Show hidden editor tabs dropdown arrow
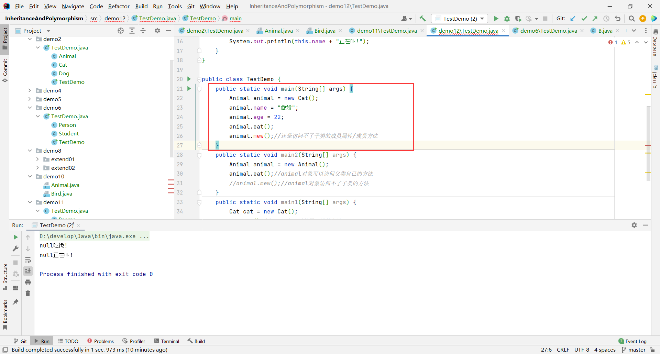The image size is (660, 354). [634, 31]
